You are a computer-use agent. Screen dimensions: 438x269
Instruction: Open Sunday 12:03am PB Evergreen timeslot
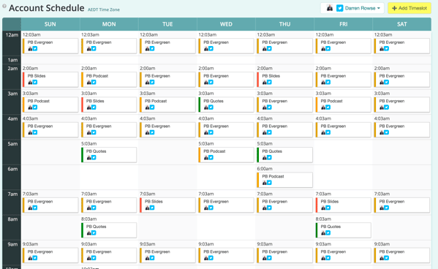pos(50,46)
